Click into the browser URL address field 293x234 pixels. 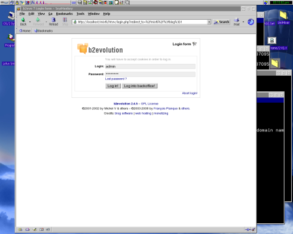(142, 22)
